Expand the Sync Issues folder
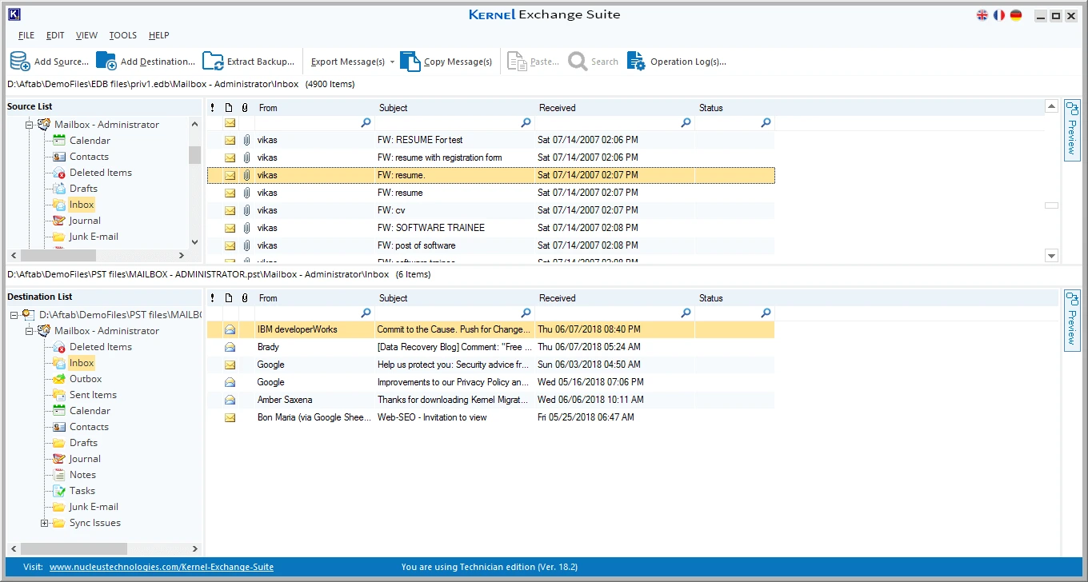Viewport: 1088px width, 582px height. pyautogui.click(x=45, y=523)
